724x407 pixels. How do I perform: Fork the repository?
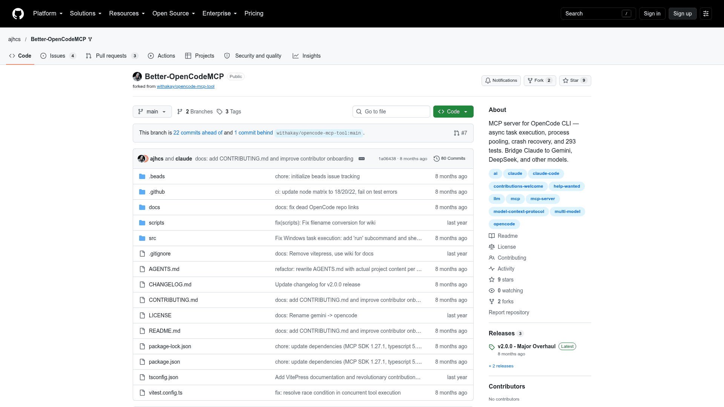(540, 81)
